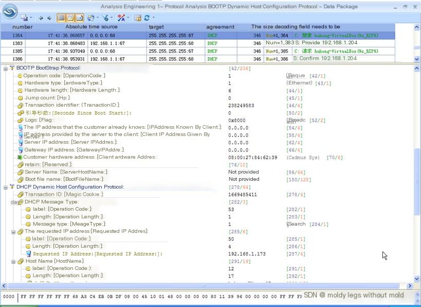This screenshot has height=307, width=421.
Task: Click the filter funnel icon
Action: tap(105, 18)
